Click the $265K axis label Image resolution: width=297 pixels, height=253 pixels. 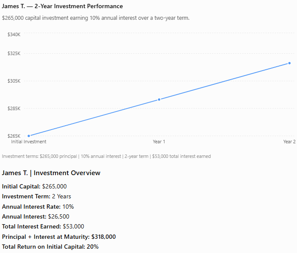click(14, 136)
